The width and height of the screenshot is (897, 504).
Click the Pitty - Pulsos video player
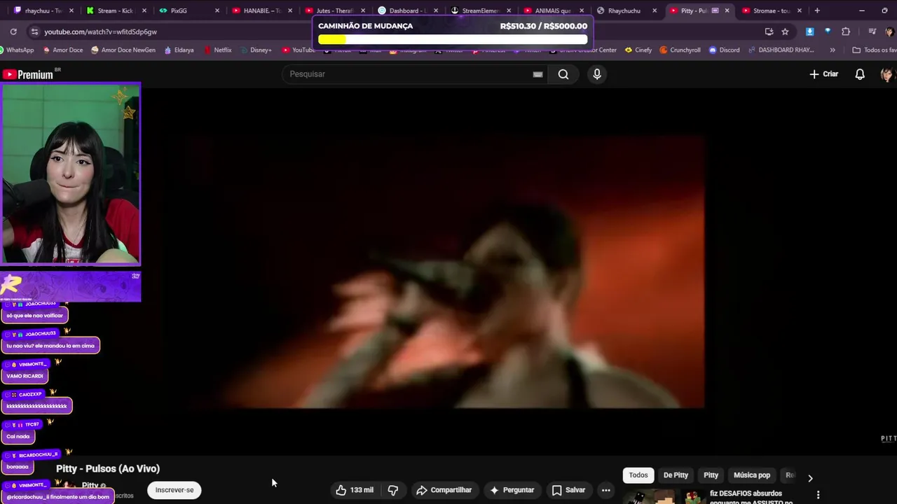click(x=448, y=272)
